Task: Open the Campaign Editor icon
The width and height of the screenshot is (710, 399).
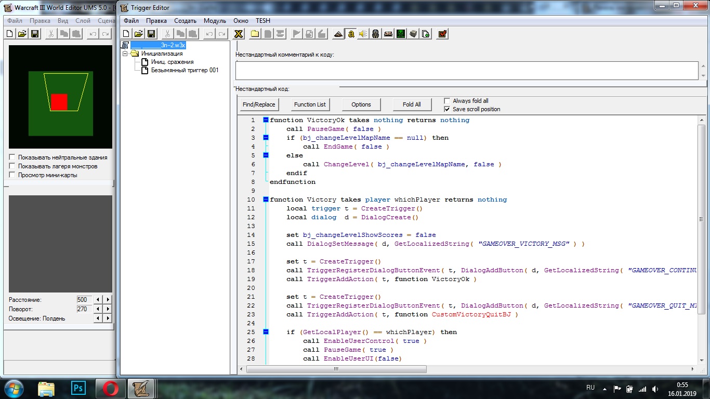Action: click(x=388, y=34)
